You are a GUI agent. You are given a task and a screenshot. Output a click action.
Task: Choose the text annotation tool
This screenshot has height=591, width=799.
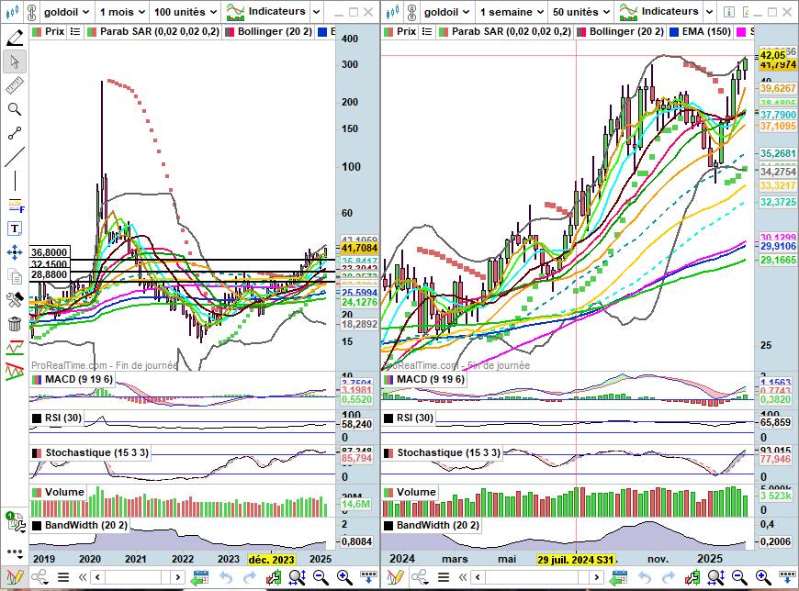tap(15, 229)
